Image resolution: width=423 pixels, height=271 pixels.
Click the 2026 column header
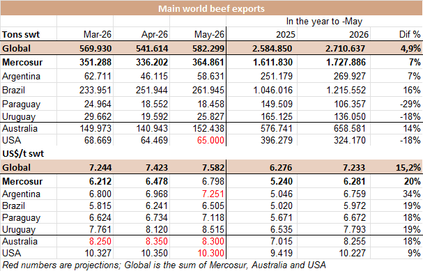[x=359, y=35]
